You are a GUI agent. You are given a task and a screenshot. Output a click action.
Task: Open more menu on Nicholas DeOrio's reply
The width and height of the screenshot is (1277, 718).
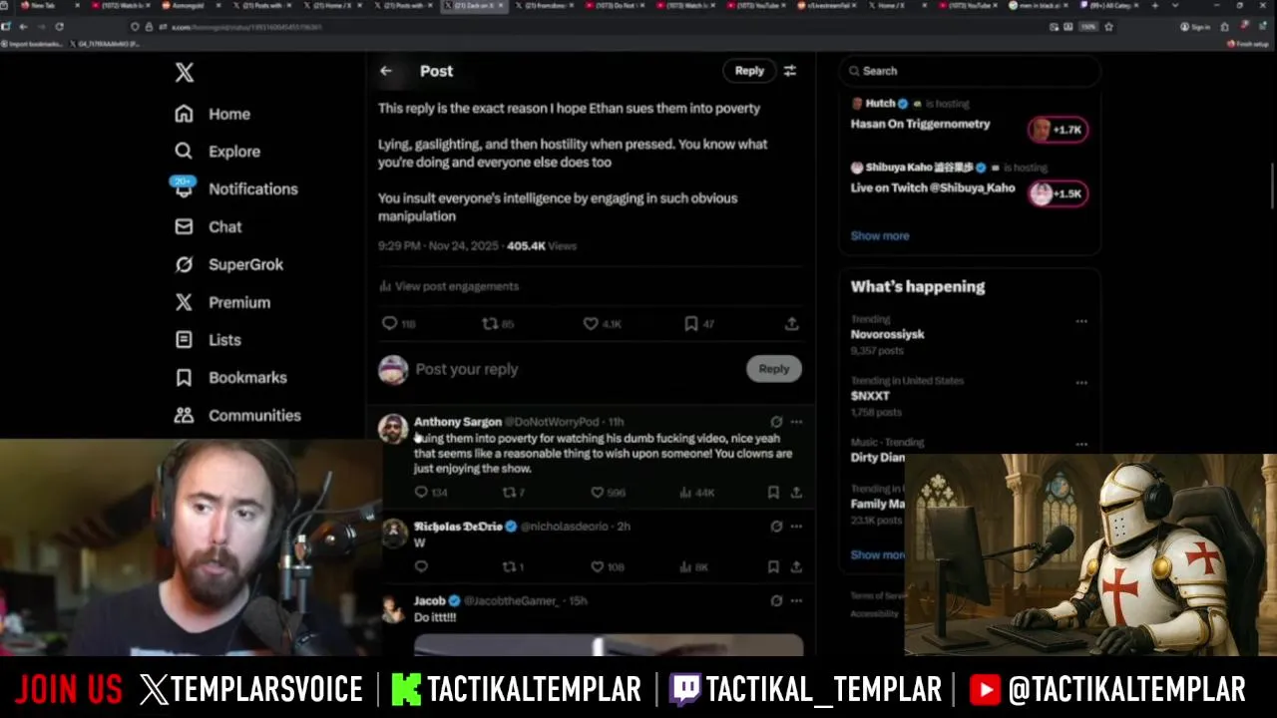click(x=796, y=527)
